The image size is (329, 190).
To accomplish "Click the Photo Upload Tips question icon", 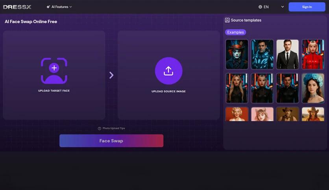I will pos(100,128).
